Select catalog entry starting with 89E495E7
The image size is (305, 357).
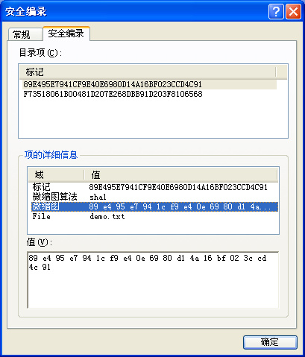click(150, 84)
